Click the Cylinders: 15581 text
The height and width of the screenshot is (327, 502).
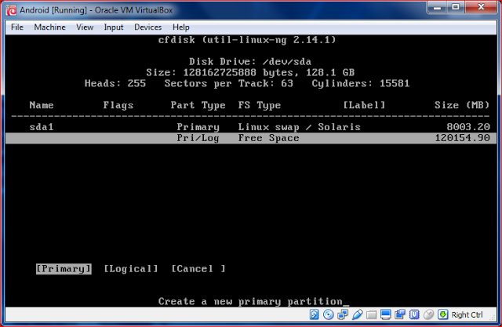tap(361, 83)
